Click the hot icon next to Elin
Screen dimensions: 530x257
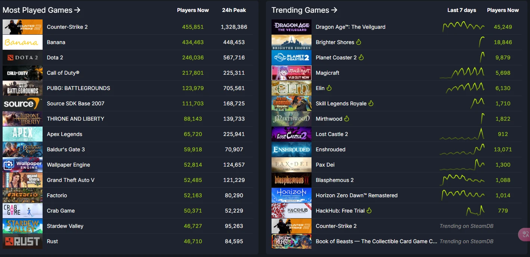click(329, 88)
